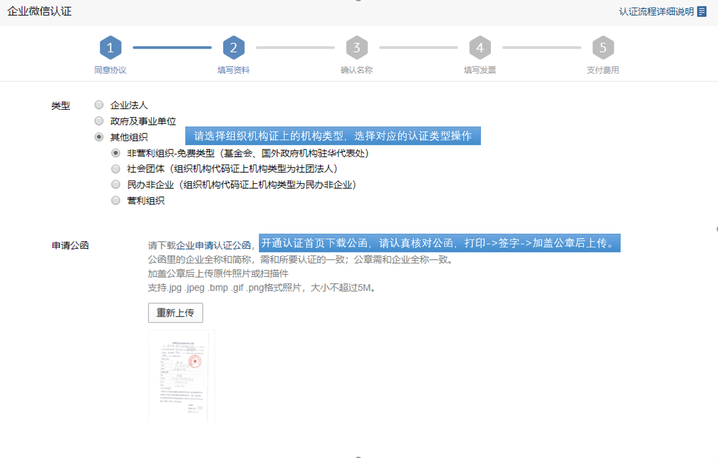Click the 确认名称 step label

pos(357,70)
